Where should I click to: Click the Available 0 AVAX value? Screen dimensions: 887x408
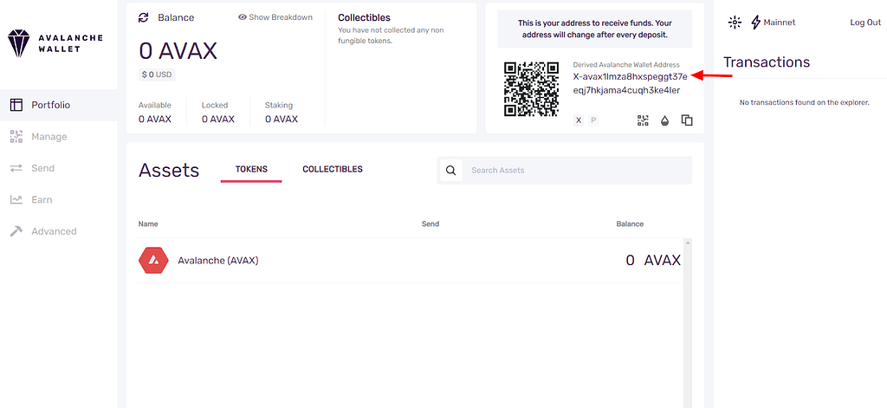tap(155, 120)
